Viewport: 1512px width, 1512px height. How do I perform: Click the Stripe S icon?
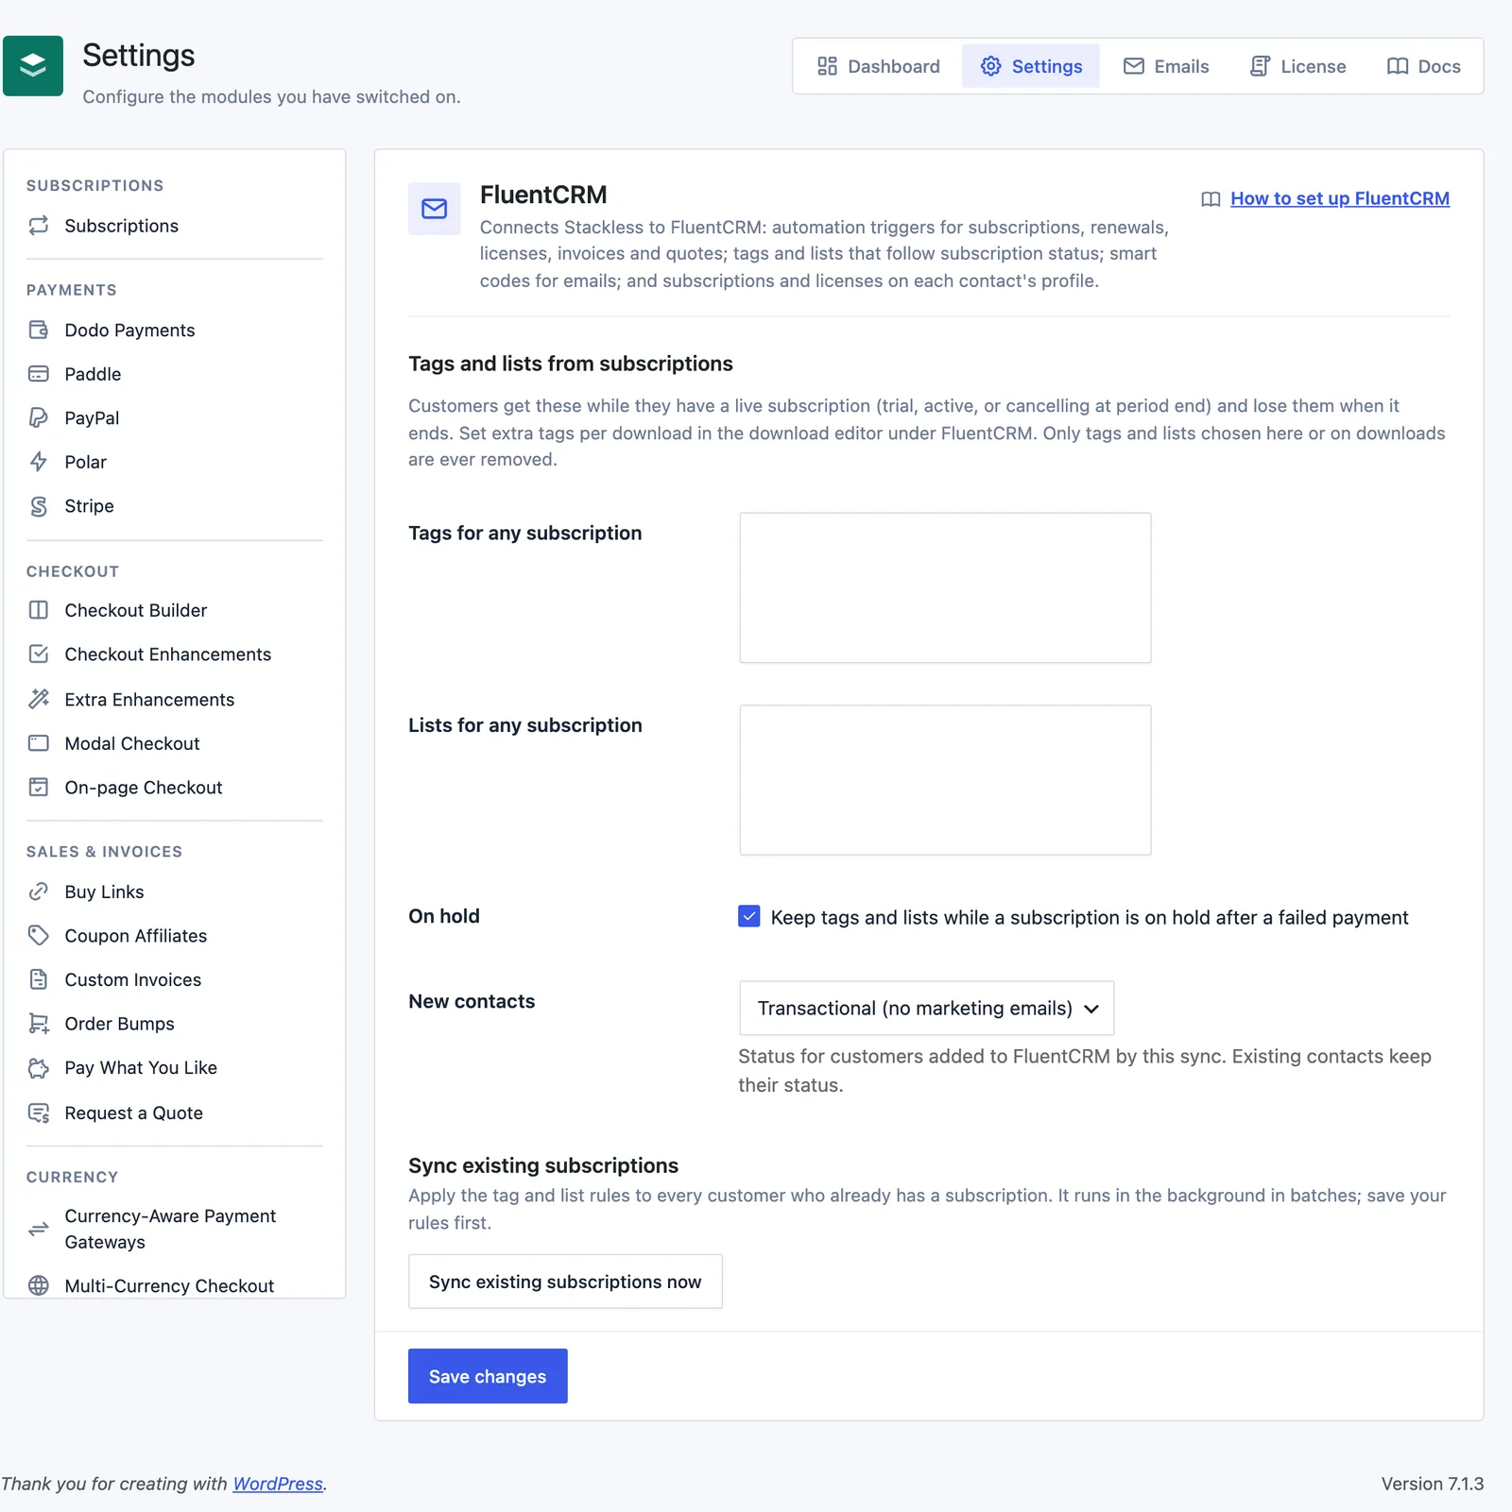point(39,506)
